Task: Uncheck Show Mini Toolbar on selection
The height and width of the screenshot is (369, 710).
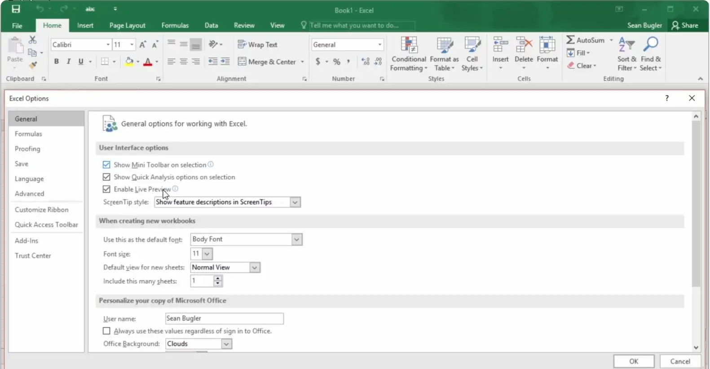Action: click(106, 165)
